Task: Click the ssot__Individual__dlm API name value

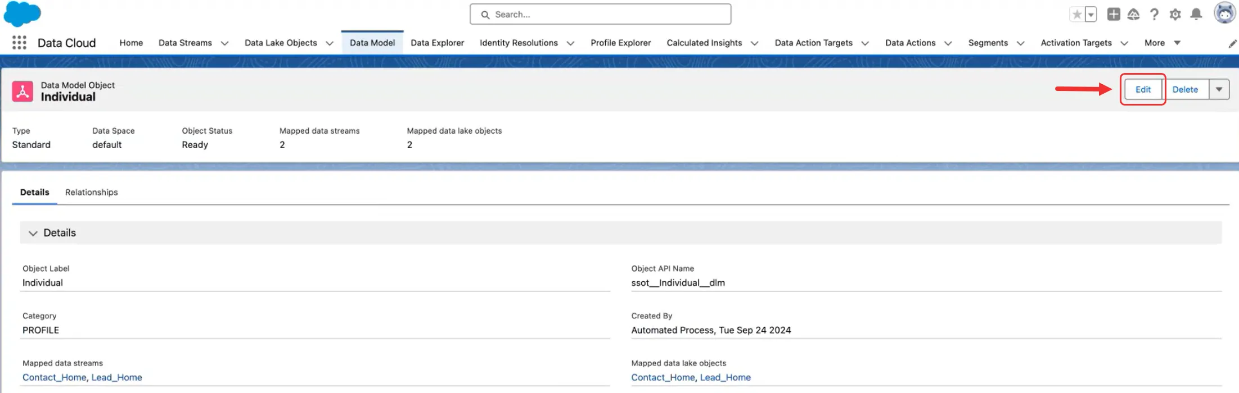Action: [x=678, y=282]
